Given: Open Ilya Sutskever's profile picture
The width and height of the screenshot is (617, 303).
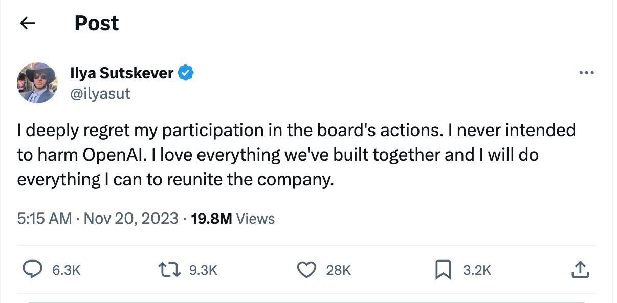Looking at the screenshot, I should coord(37,83).
